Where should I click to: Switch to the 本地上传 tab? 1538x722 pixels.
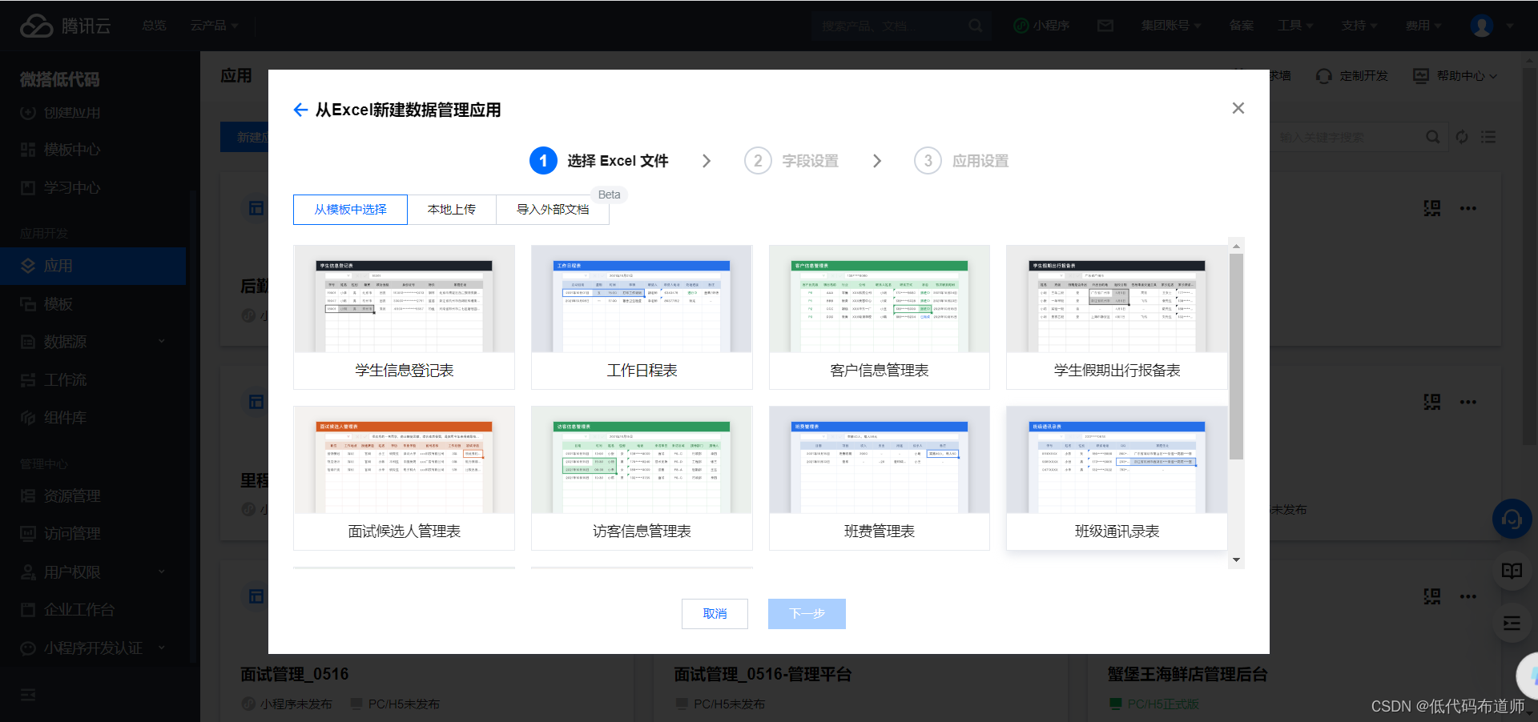point(452,210)
